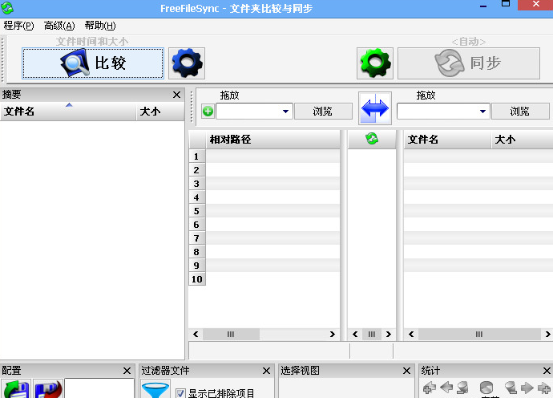
Task: Expand the right folder path dropdown
Action: point(482,112)
